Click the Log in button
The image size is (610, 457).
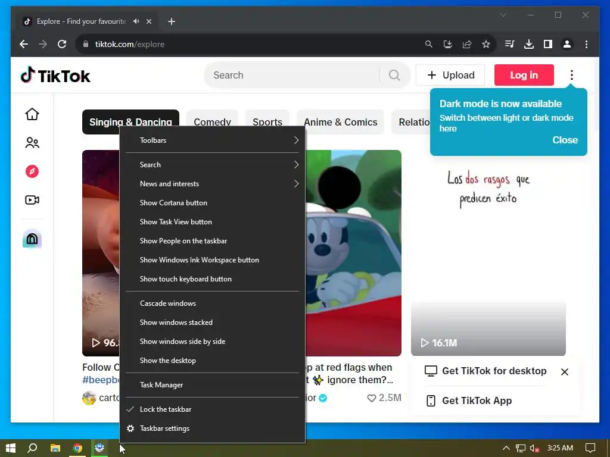click(524, 75)
